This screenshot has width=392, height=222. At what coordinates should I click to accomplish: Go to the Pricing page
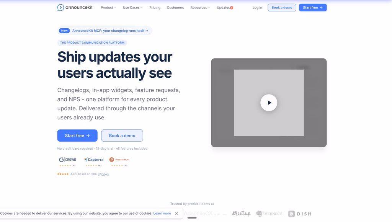[x=155, y=8]
